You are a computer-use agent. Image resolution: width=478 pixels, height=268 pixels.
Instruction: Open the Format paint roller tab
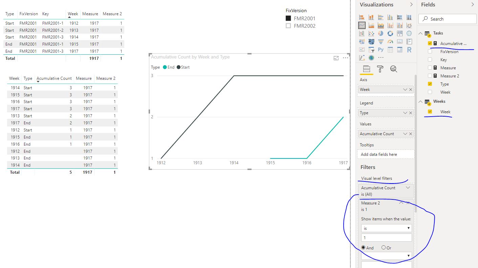(380, 69)
